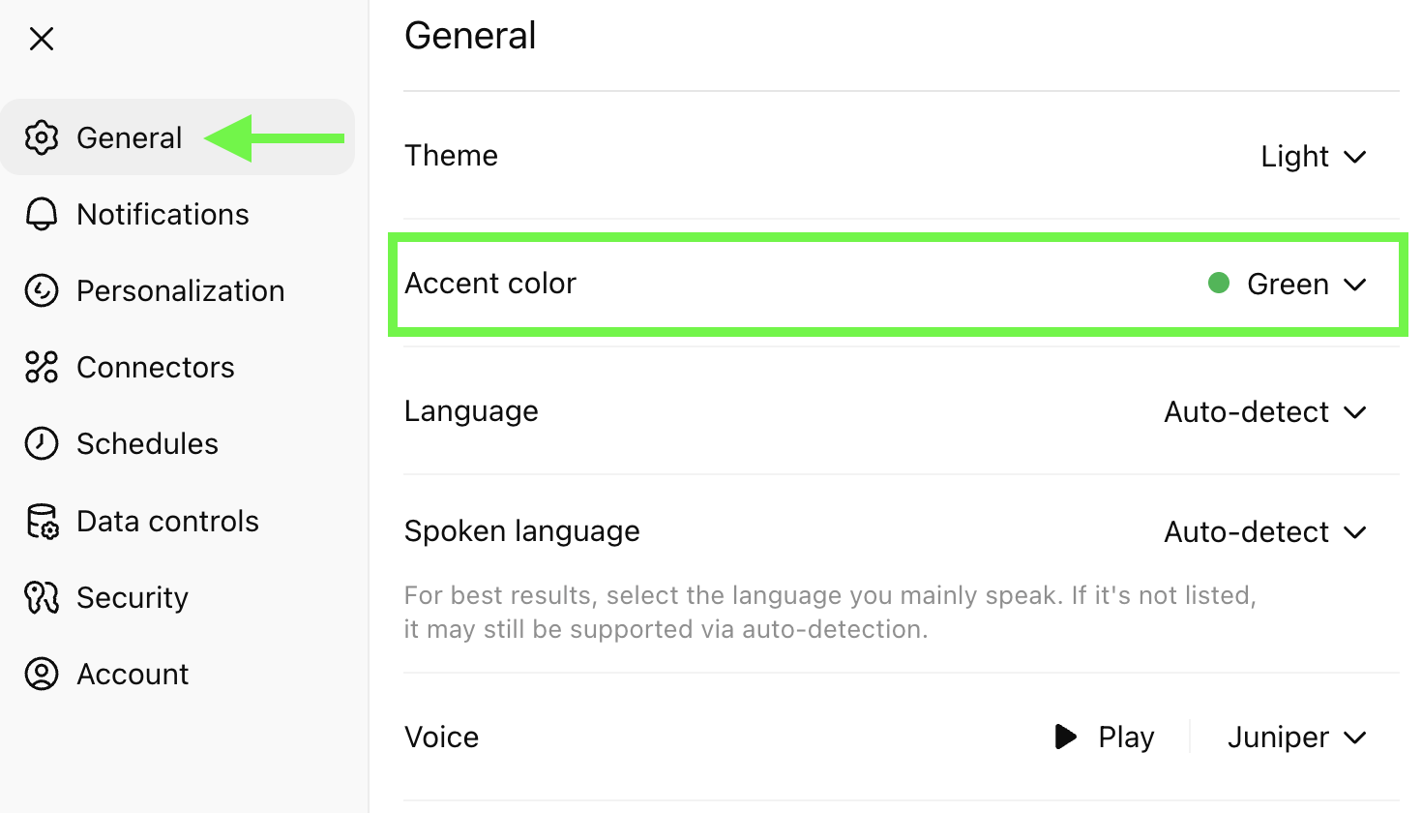1422x813 pixels.
Task: Close the settings dialog
Action: [42, 39]
